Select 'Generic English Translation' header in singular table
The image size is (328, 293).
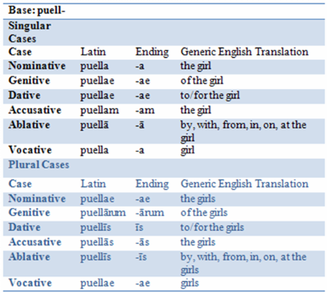(245, 52)
